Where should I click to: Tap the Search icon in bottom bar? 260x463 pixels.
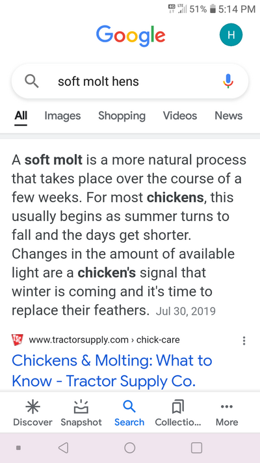click(129, 407)
